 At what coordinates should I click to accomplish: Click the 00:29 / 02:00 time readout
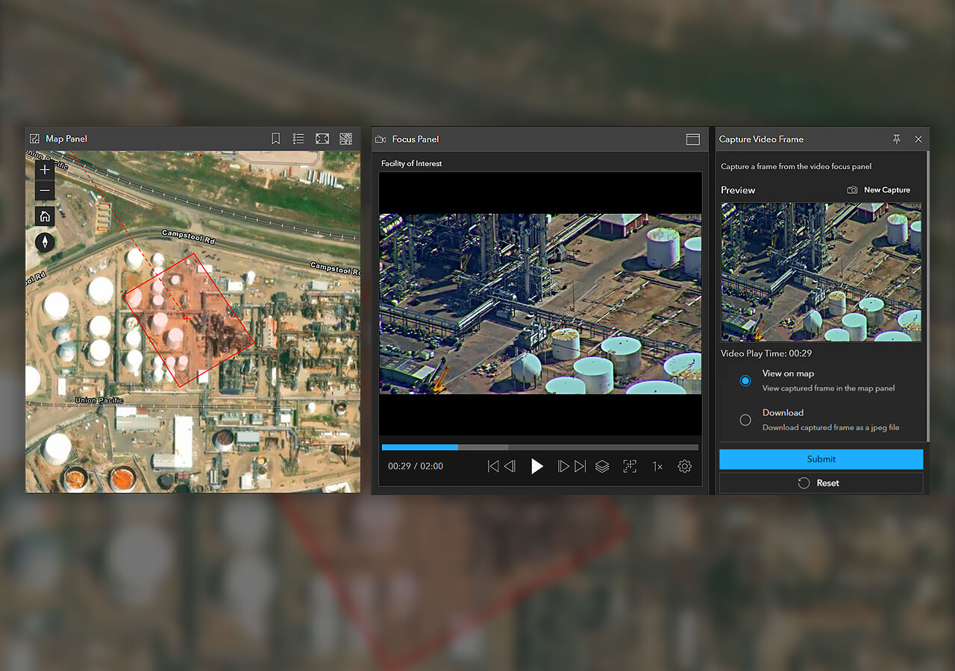pyautogui.click(x=416, y=466)
